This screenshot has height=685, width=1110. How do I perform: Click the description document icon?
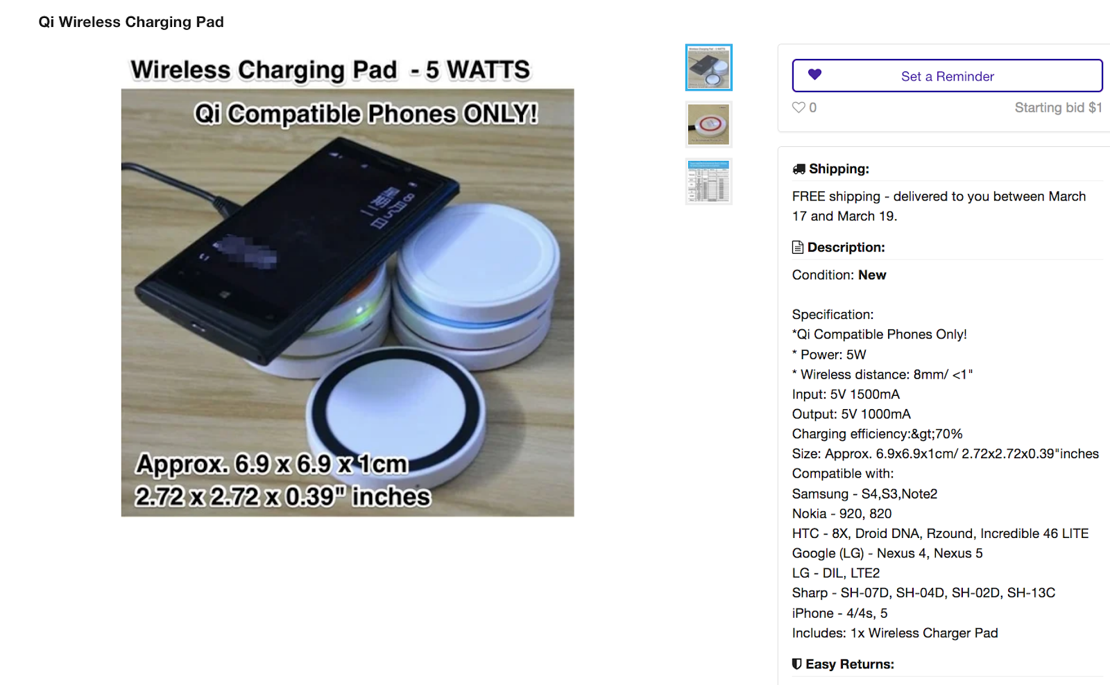[798, 248]
